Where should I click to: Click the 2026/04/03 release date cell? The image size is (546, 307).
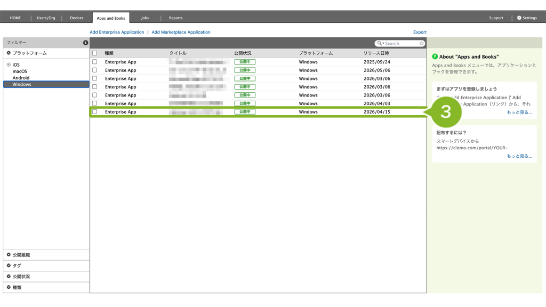[377, 103]
